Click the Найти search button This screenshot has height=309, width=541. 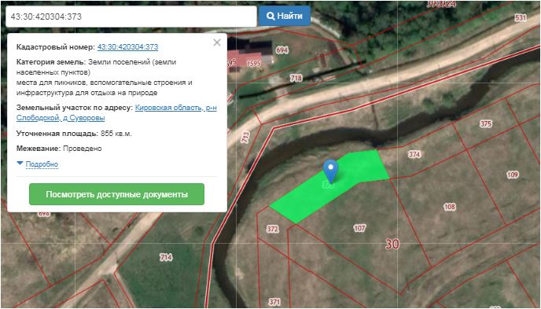(x=285, y=16)
